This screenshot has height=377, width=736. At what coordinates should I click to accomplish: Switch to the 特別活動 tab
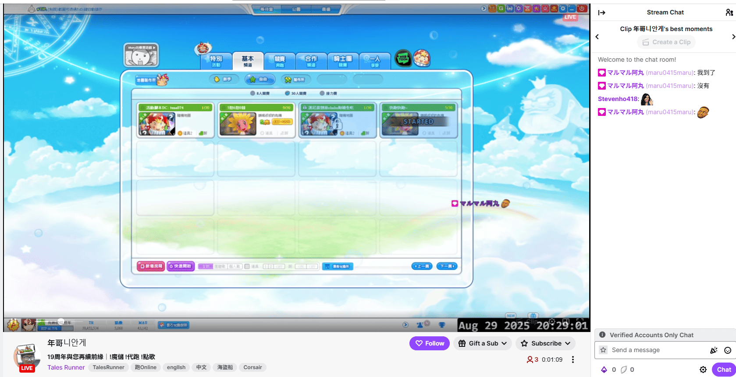click(216, 61)
